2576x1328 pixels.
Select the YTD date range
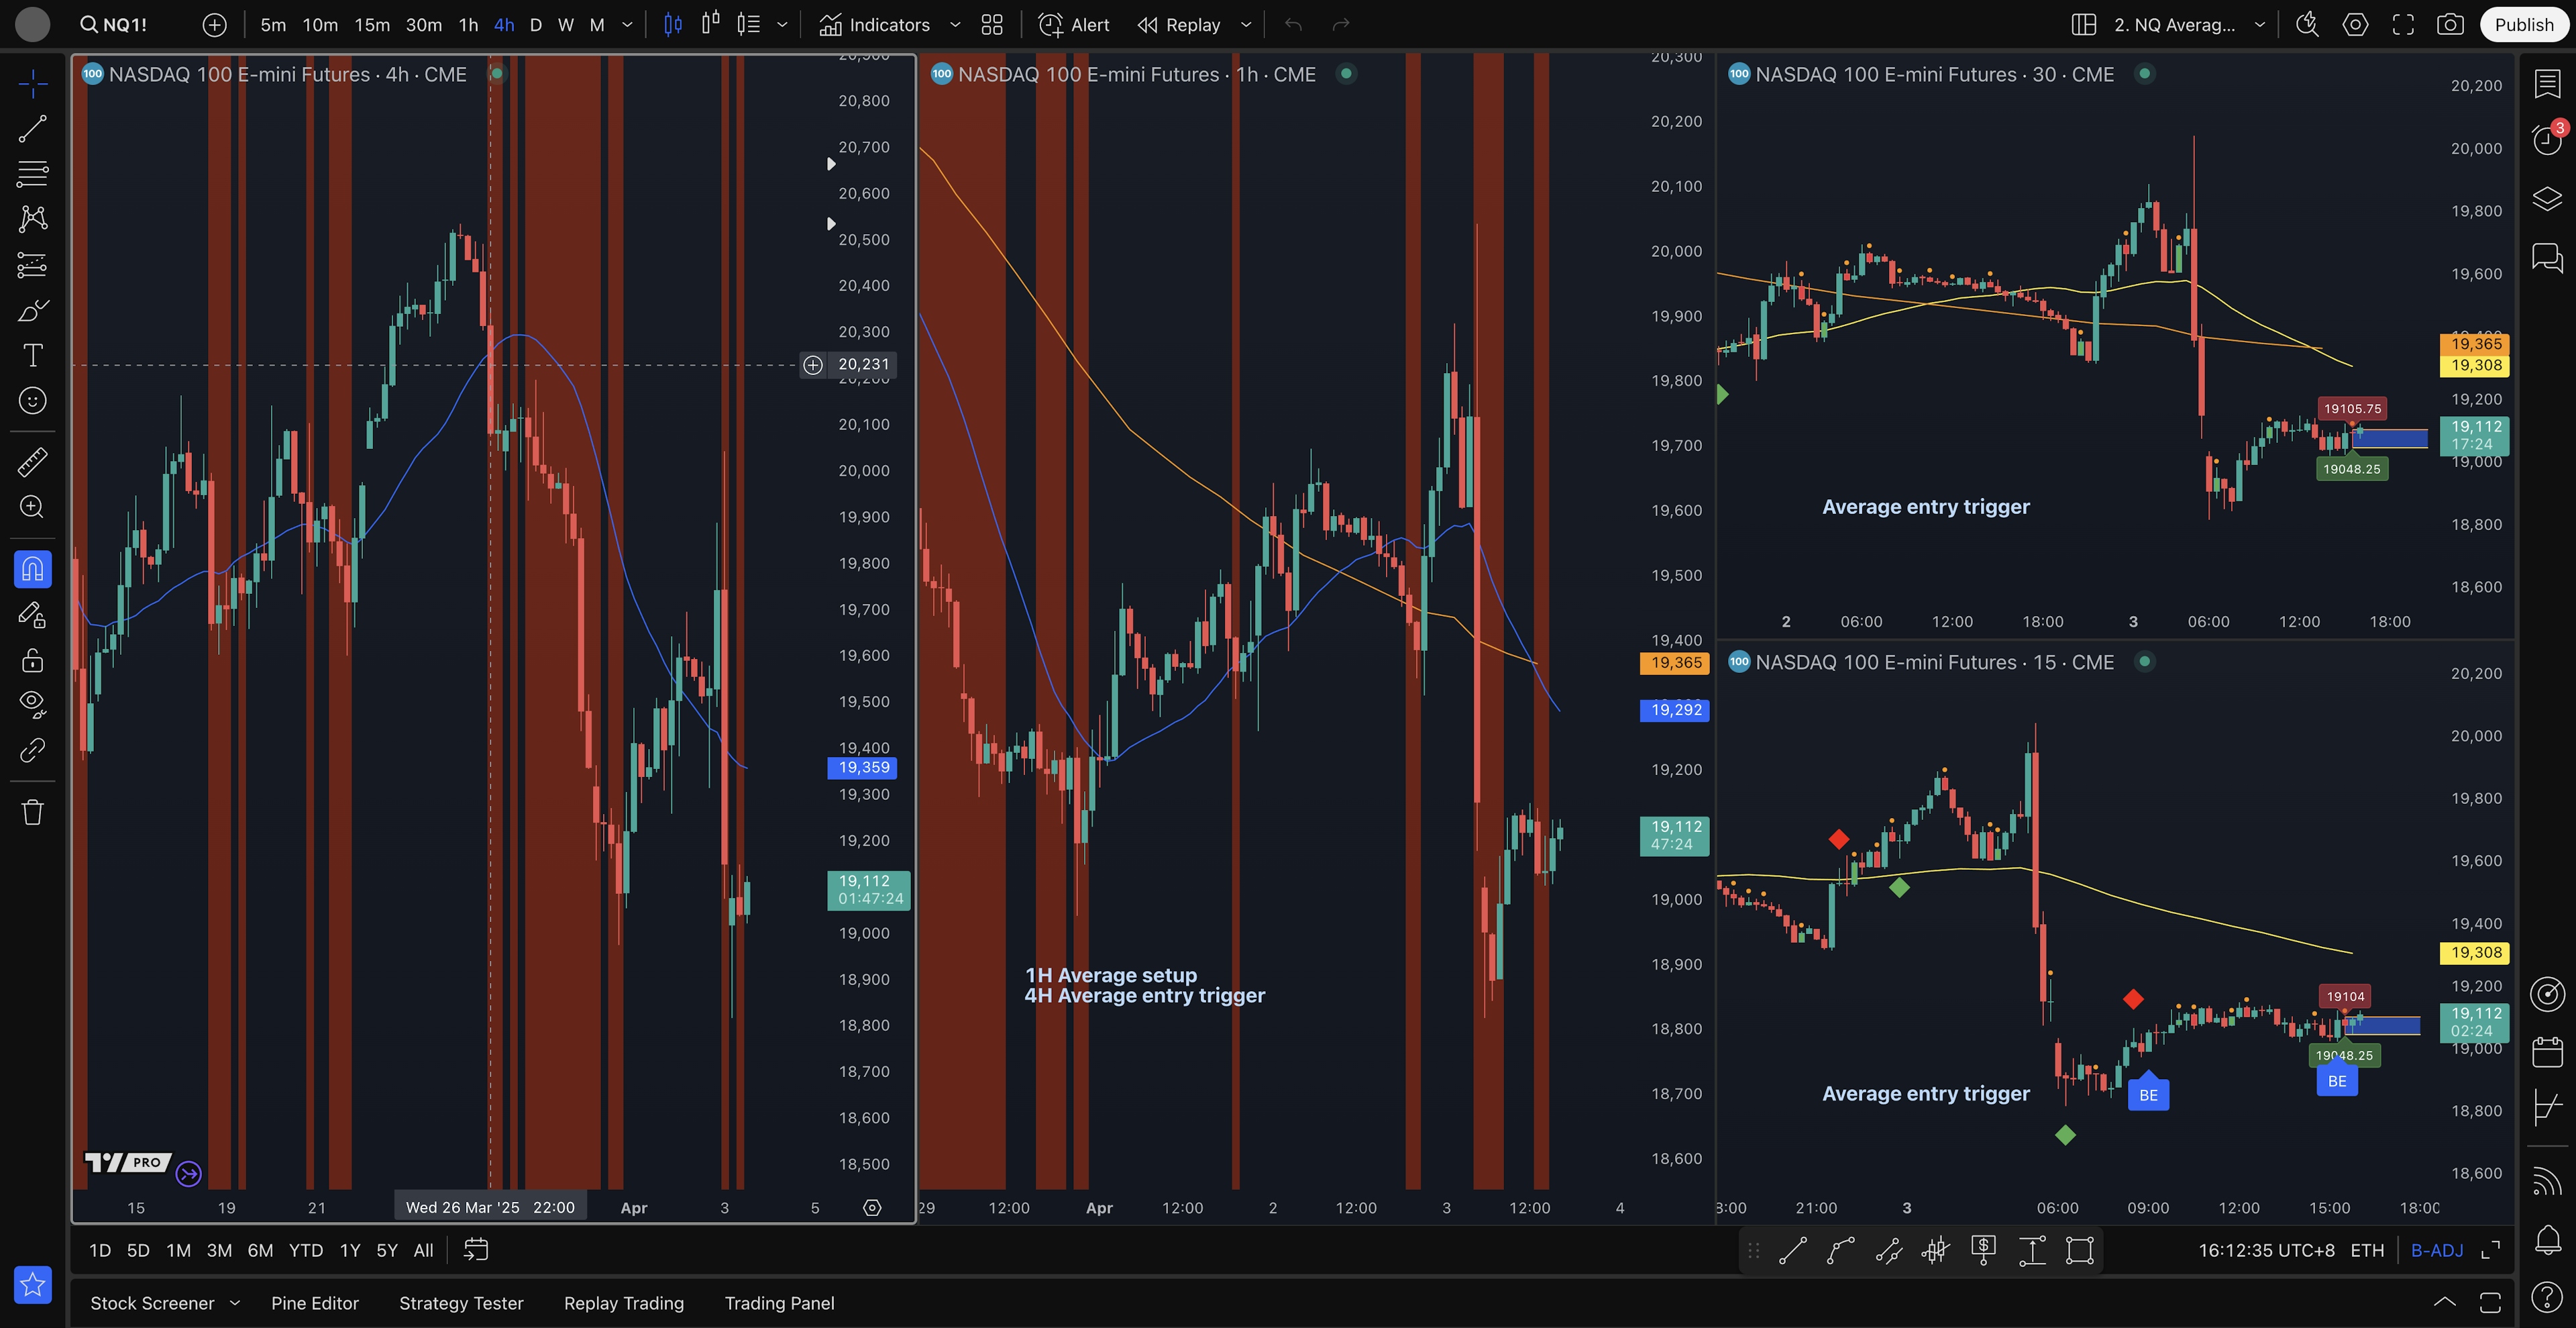pyautogui.click(x=305, y=1250)
